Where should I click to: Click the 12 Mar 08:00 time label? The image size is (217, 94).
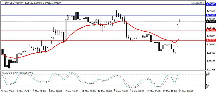coord(105,91)
